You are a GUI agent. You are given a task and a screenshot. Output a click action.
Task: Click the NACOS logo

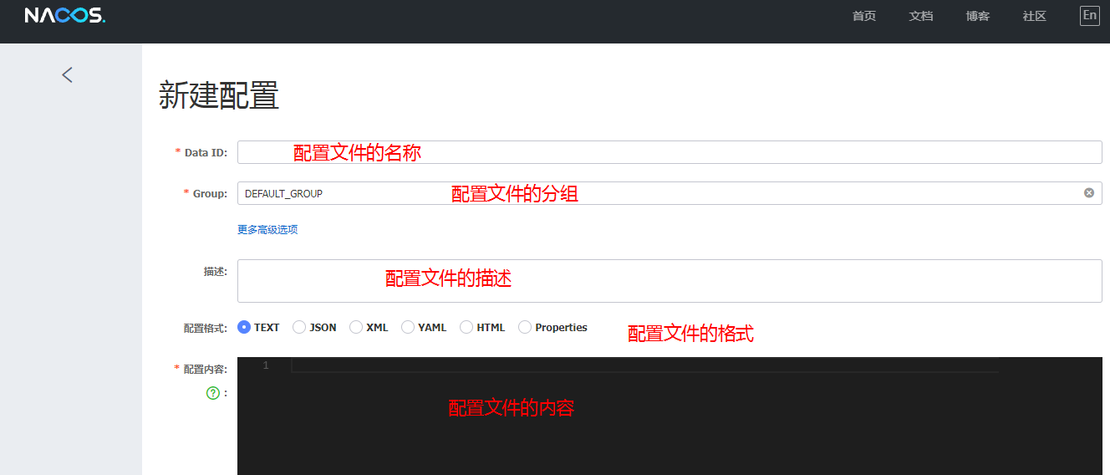tap(64, 16)
